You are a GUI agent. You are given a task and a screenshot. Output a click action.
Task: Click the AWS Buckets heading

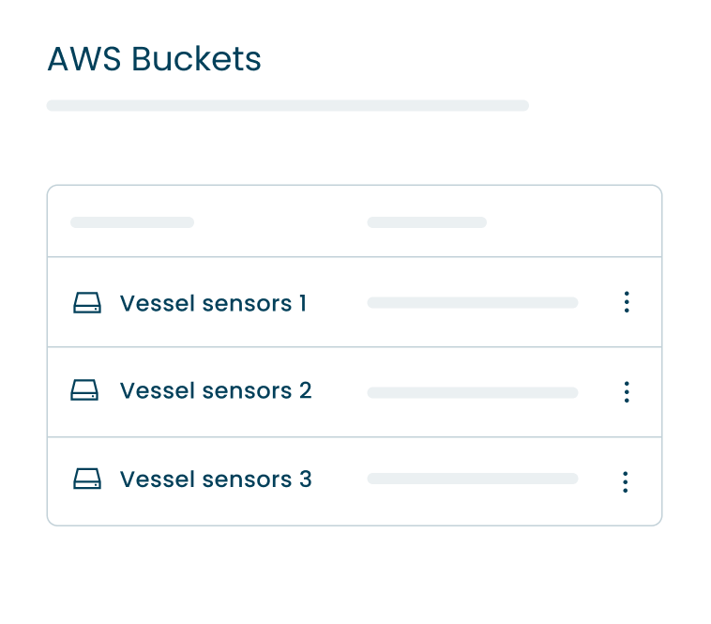[x=154, y=59]
